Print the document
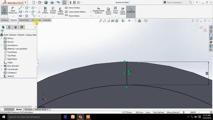Image resolution: width=213 pixels, height=120 pixels. click(52, 2)
